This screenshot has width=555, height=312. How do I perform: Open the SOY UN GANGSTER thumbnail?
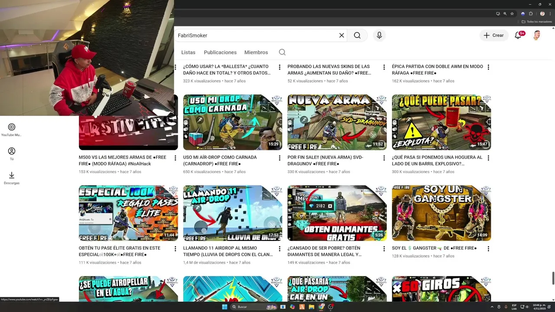(441, 213)
